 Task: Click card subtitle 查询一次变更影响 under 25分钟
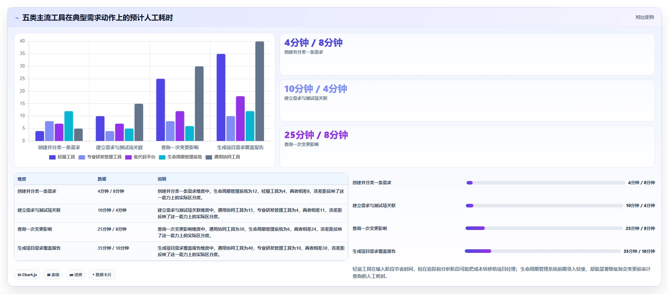301,144
